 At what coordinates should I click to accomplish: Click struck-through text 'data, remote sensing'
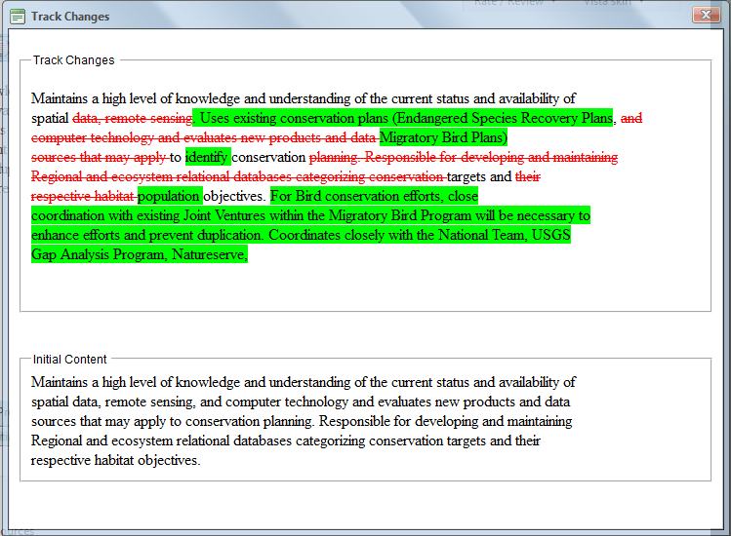pos(133,118)
